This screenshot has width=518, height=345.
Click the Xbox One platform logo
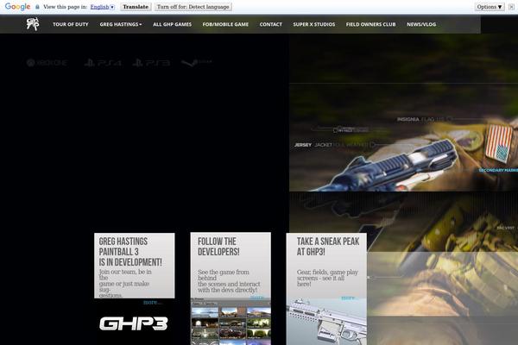[x=47, y=63]
